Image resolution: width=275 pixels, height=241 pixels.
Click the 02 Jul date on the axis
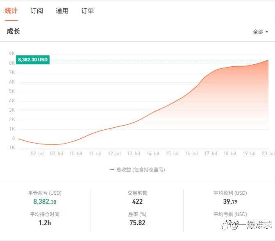tap(37, 153)
